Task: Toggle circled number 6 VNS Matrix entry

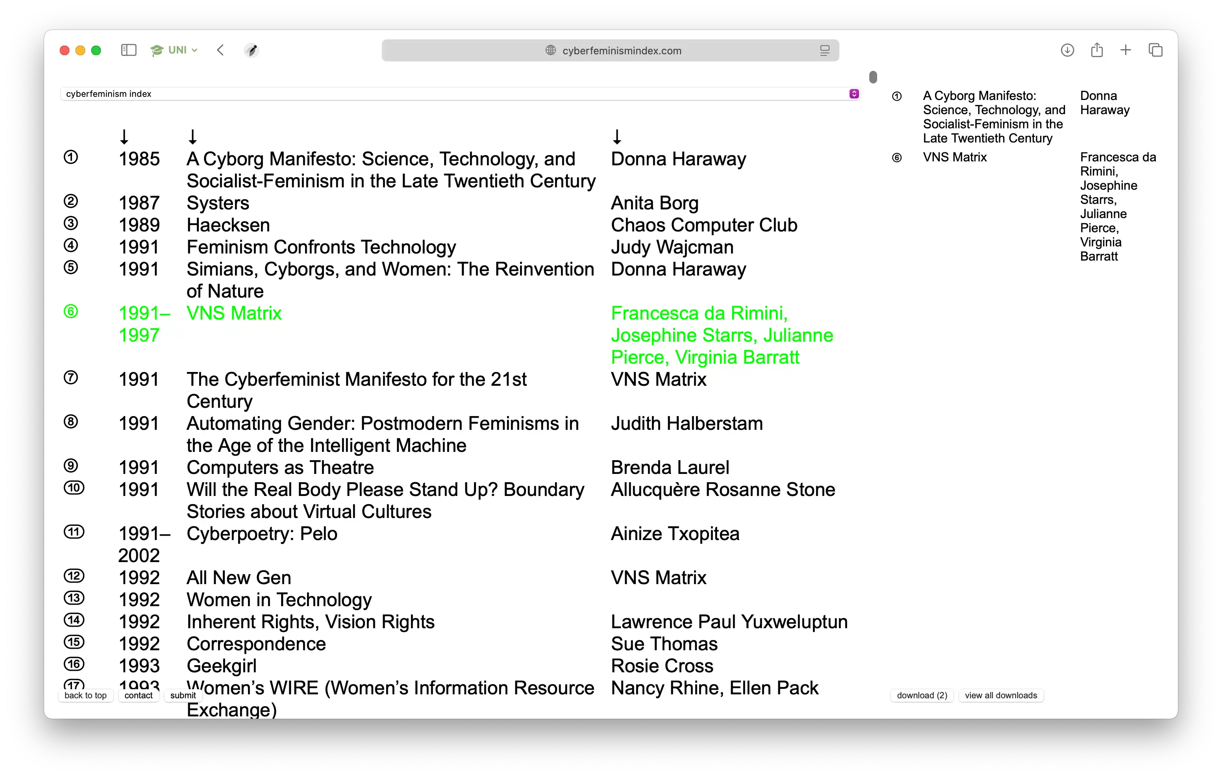Action: (70, 312)
